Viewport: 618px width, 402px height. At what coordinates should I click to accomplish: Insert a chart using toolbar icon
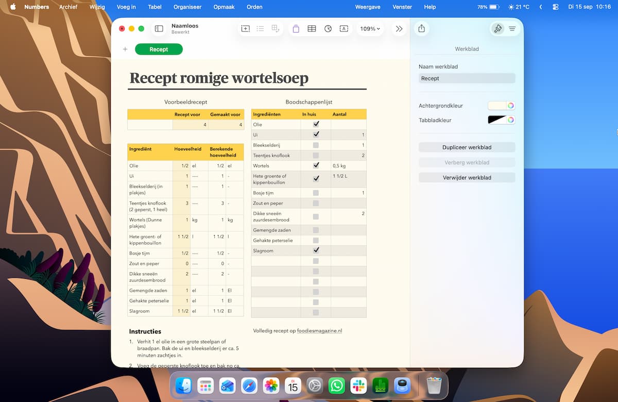point(328,29)
